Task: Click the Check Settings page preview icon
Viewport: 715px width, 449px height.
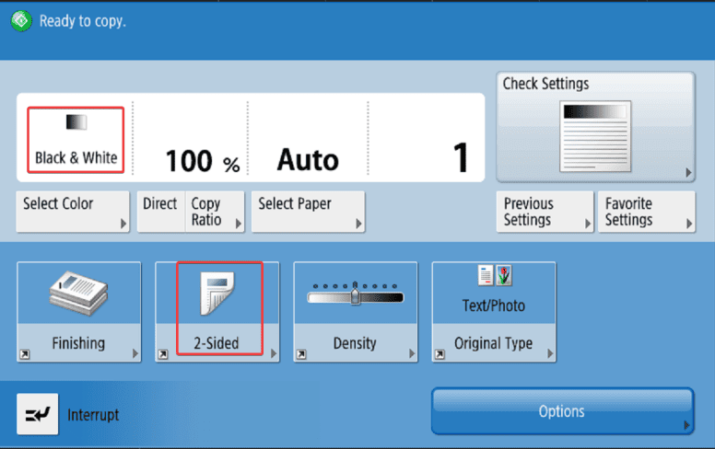Action: tap(595, 135)
